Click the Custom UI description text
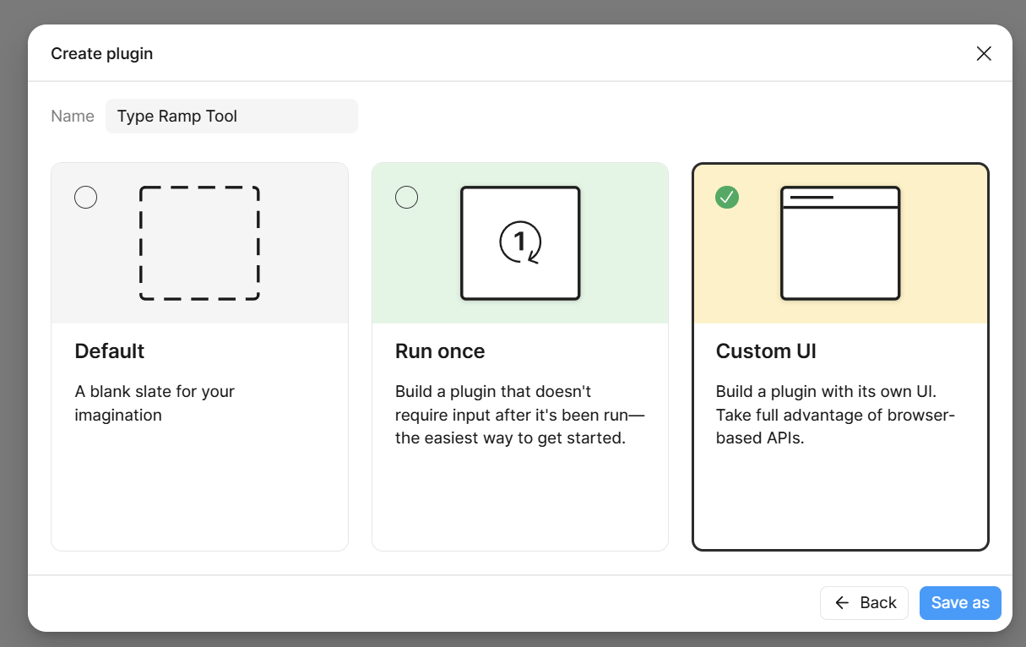The height and width of the screenshot is (647, 1026). point(836,416)
